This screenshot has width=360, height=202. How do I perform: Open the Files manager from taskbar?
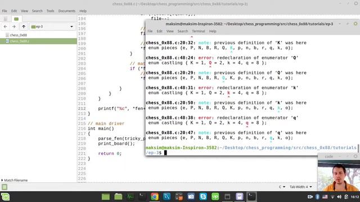[118, 197]
